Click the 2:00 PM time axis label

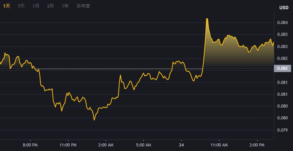pos(257,145)
